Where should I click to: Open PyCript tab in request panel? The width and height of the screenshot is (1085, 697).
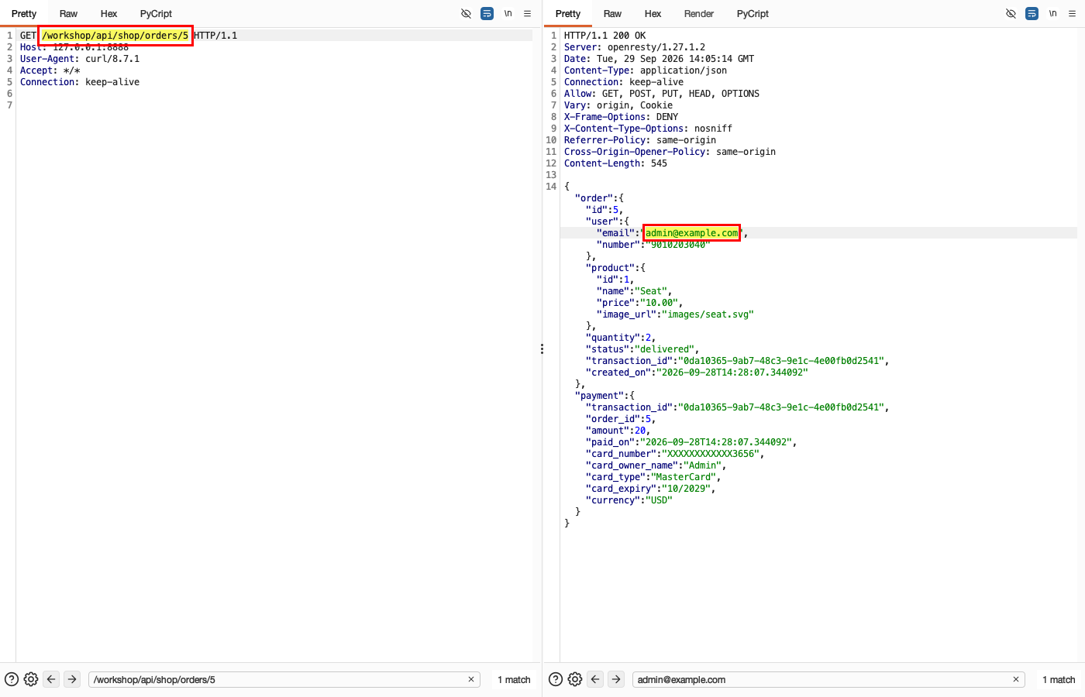pos(156,14)
